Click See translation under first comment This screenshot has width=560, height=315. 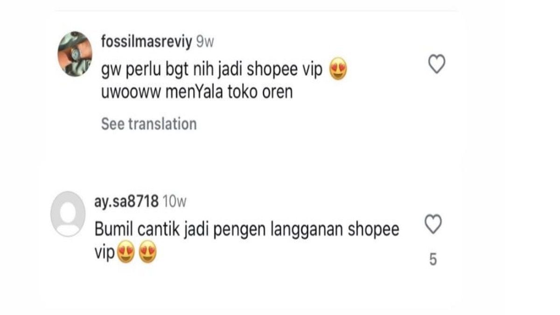coord(149,124)
